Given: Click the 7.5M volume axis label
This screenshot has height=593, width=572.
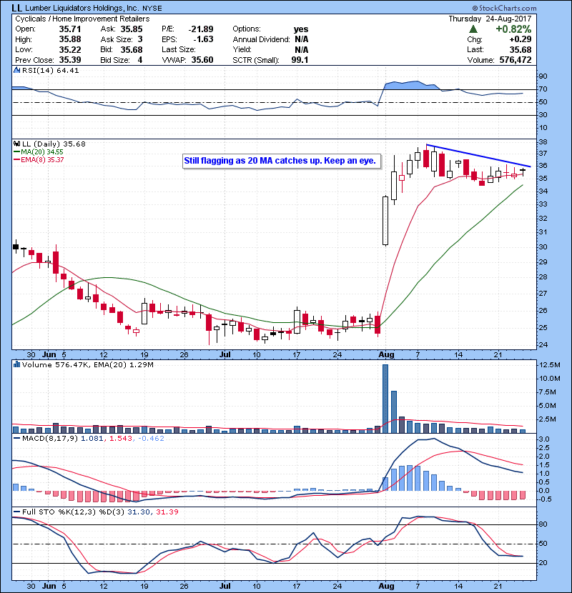Looking at the screenshot, I should [x=548, y=392].
